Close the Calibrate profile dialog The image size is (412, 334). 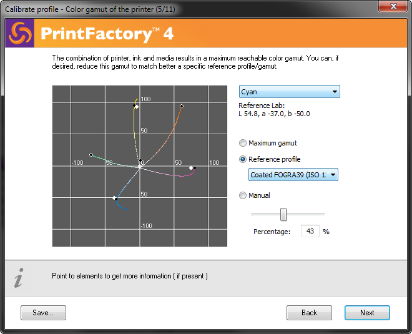393,6
